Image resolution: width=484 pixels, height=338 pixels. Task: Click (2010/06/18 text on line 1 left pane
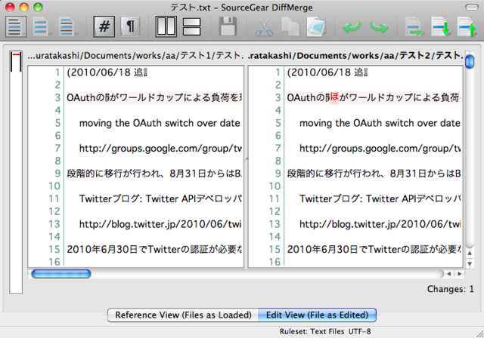click(107, 72)
